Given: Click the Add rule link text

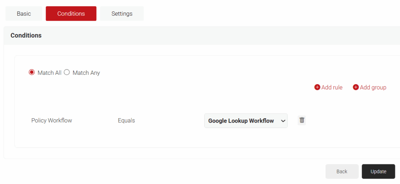Looking at the screenshot, I should click(332, 87).
